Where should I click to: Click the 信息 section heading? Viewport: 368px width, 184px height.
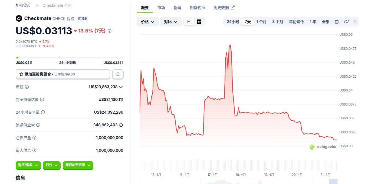coord(21,178)
